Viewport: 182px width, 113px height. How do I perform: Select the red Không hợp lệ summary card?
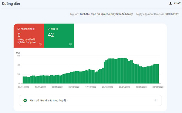pos(29,36)
